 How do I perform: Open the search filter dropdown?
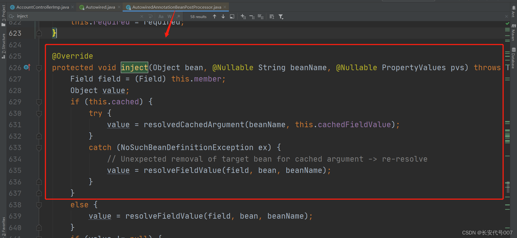tap(281, 17)
